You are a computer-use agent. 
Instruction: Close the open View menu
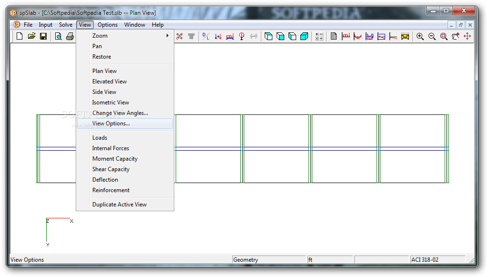[85, 25]
